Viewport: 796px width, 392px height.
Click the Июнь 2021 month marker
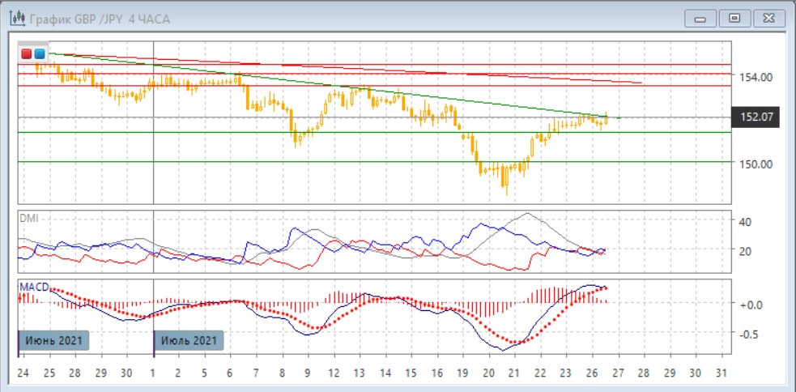[53, 340]
